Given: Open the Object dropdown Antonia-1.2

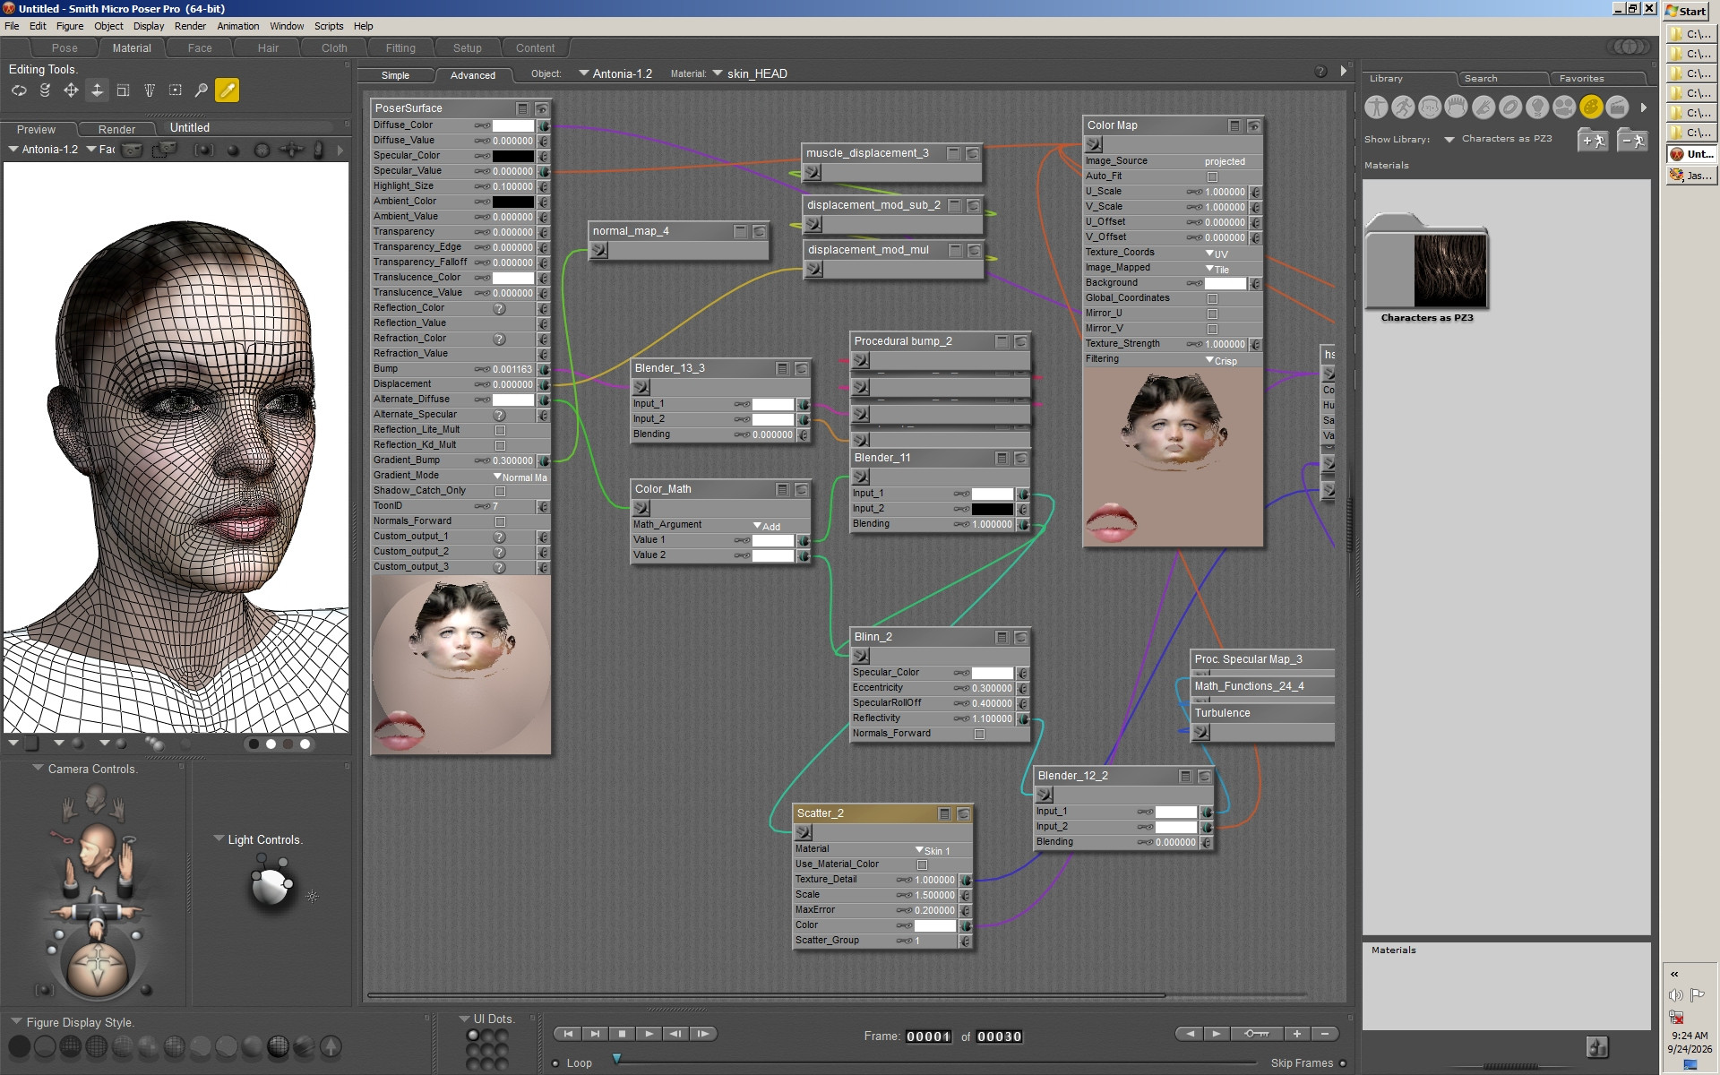Looking at the screenshot, I should click(x=615, y=73).
